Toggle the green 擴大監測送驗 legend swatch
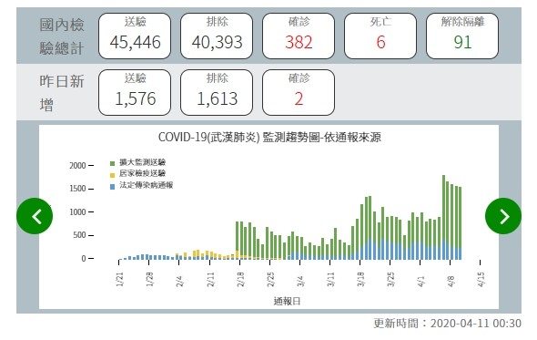The image size is (537, 340). 112,163
